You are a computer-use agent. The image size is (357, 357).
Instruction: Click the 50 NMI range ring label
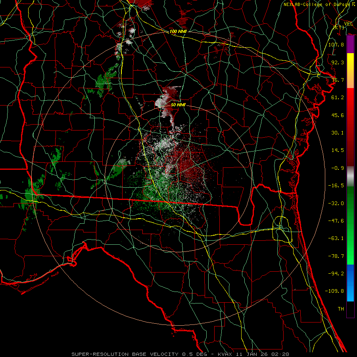pyautogui.click(x=178, y=105)
